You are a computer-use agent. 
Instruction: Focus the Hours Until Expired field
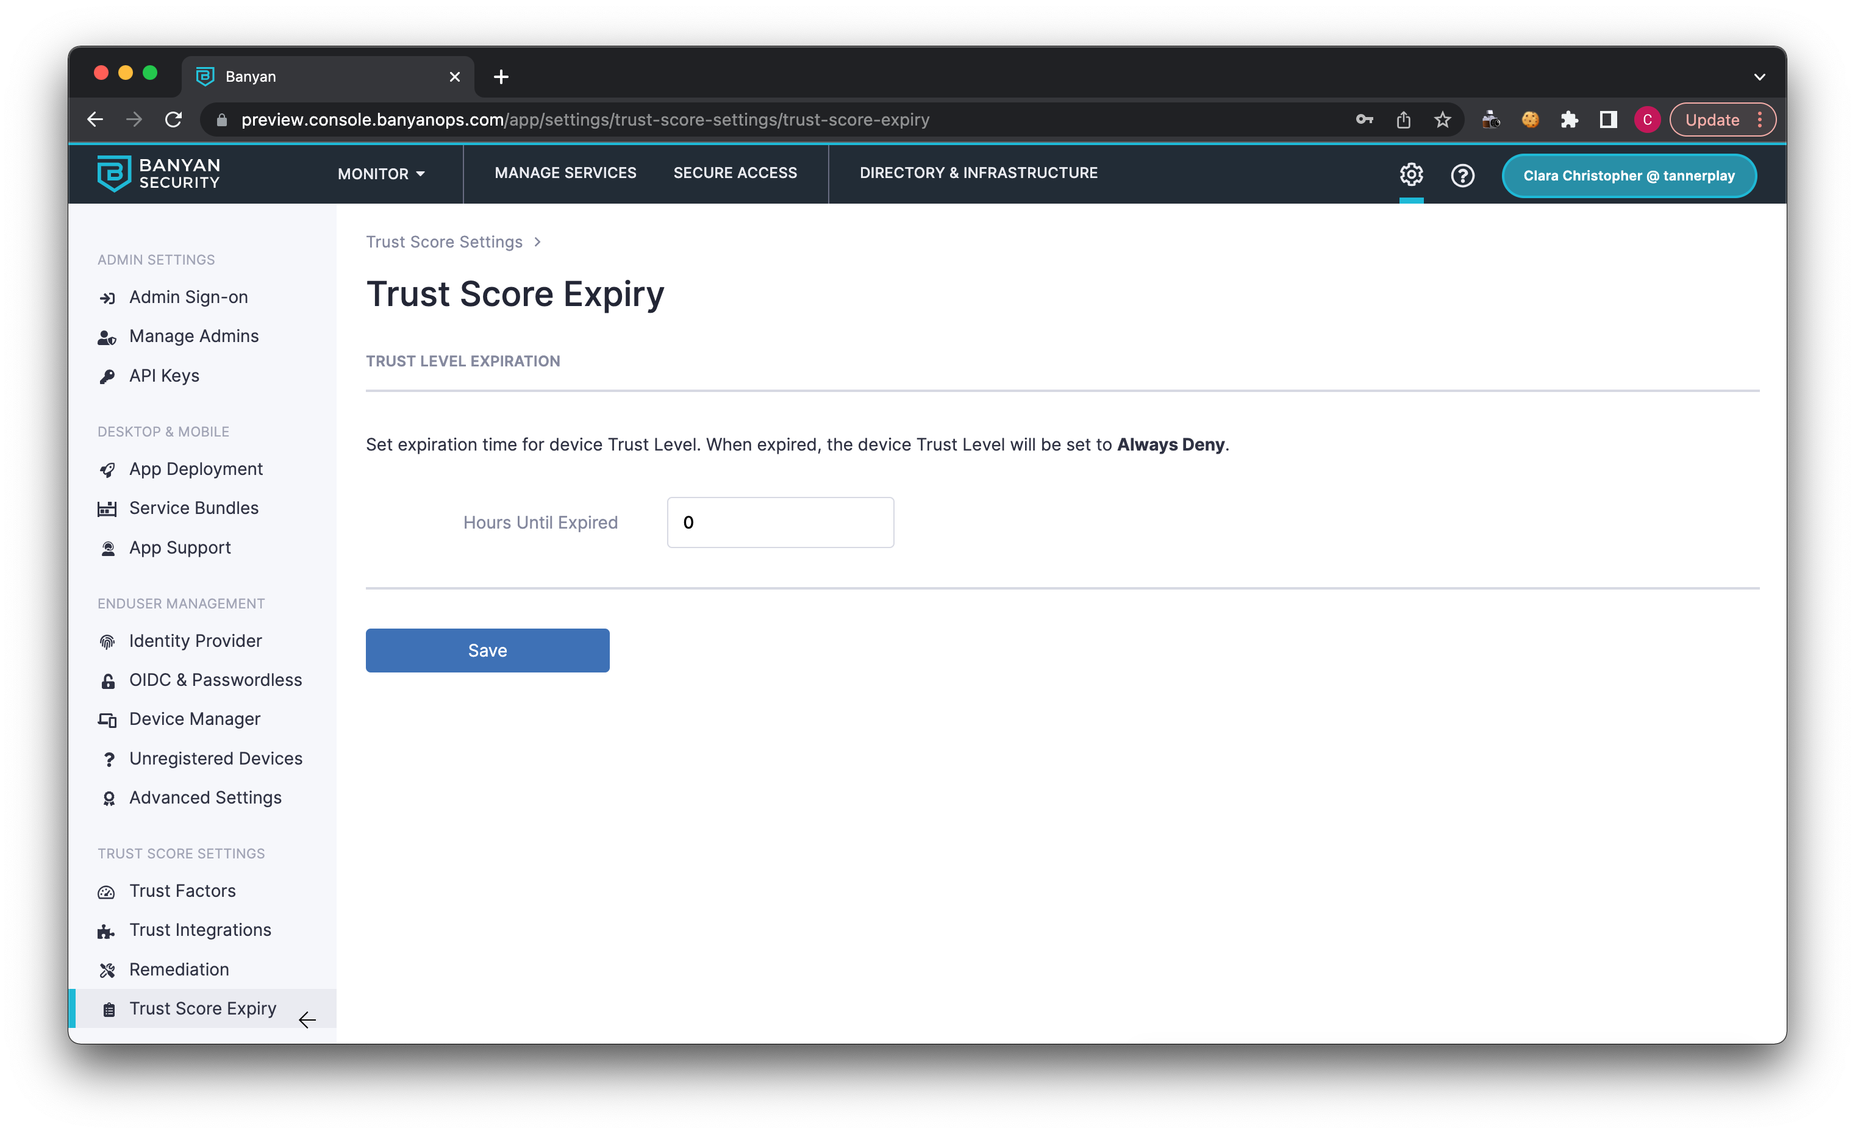point(780,522)
